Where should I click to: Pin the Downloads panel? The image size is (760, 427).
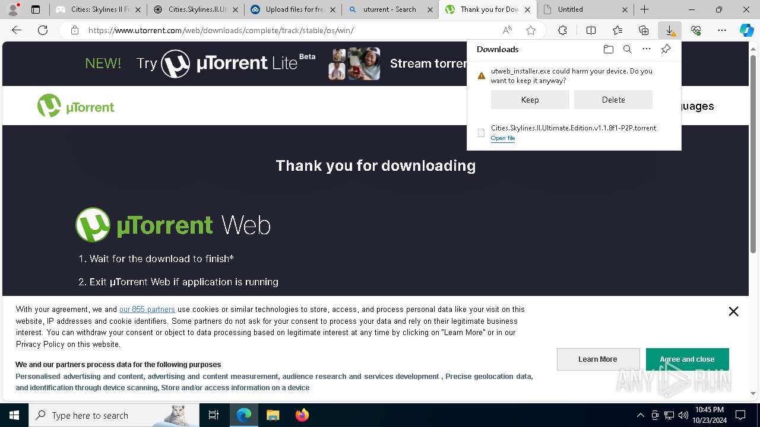coord(666,49)
